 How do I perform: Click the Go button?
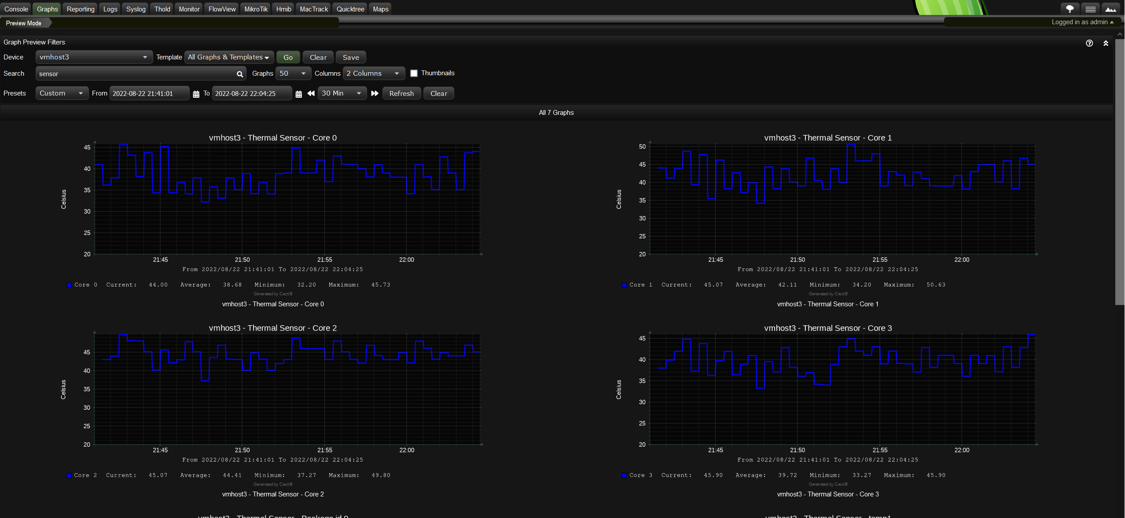click(288, 57)
